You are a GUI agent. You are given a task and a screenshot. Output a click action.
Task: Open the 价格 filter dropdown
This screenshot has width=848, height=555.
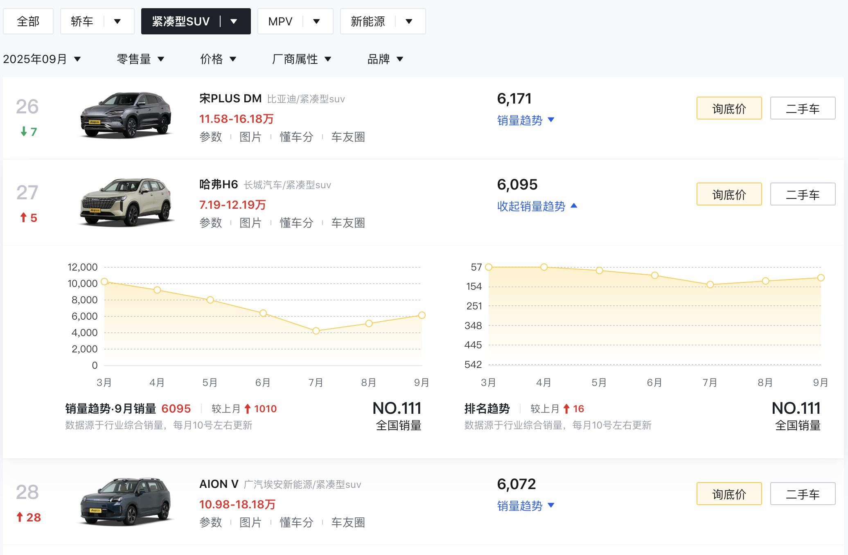(x=218, y=59)
